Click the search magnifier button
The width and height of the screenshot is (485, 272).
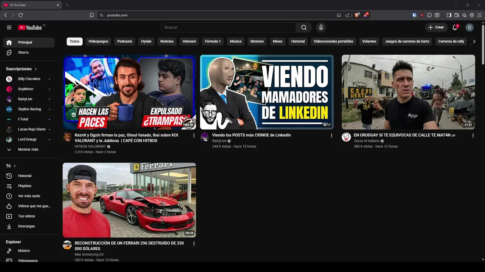[x=304, y=27]
